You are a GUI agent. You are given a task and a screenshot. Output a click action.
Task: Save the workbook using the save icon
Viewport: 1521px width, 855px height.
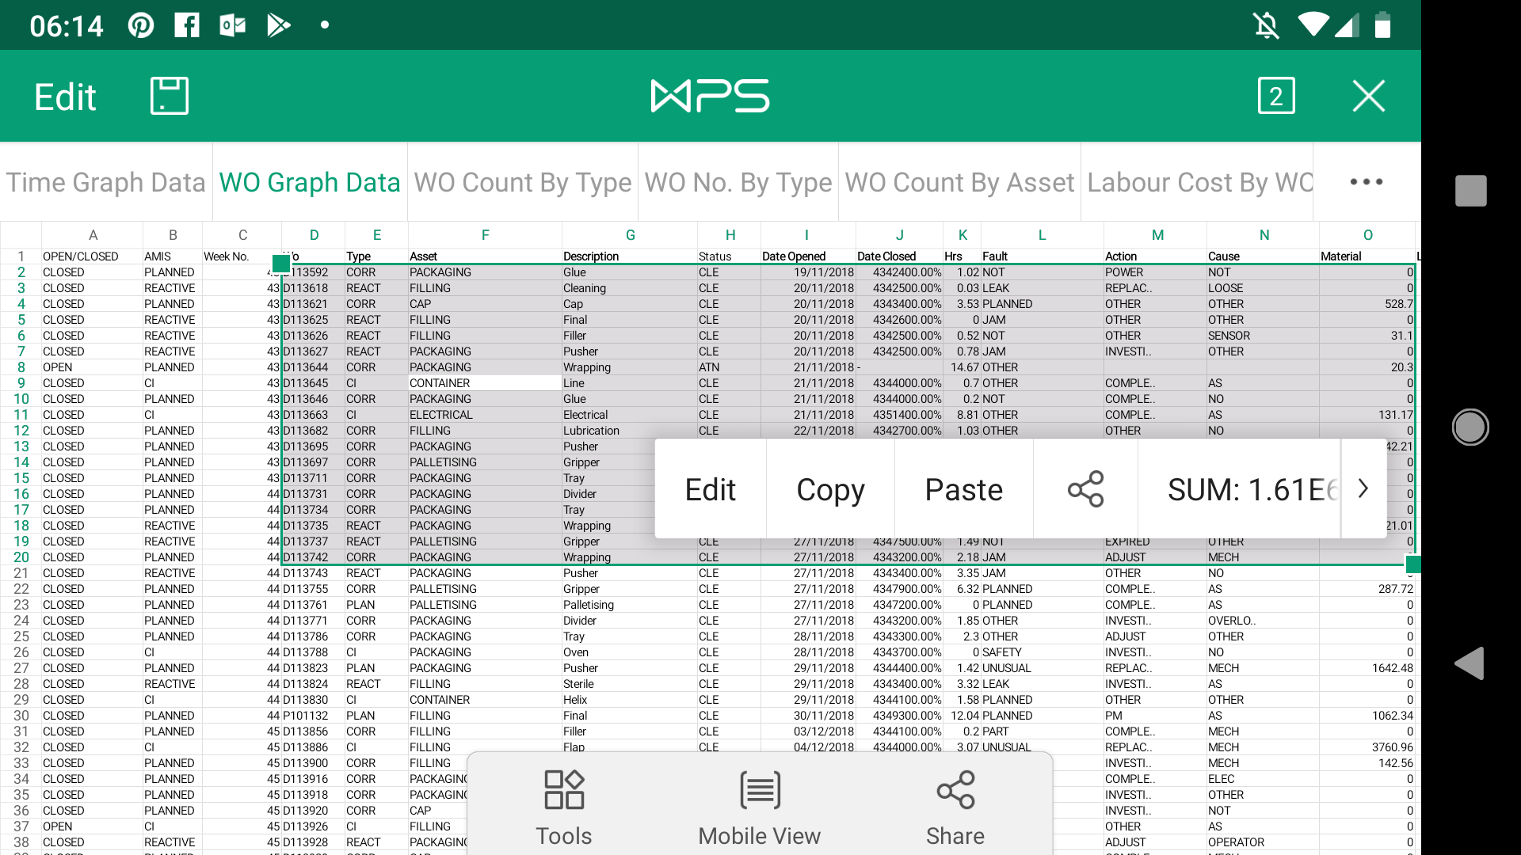click(x=169, y=95)
